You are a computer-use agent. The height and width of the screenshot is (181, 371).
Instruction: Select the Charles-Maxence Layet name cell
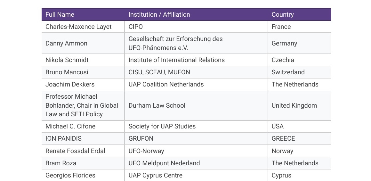tap(78, 27)
